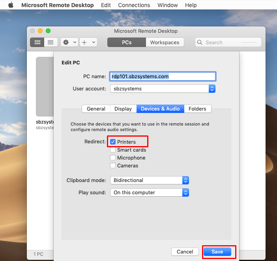Switch to grid view icon

coord(37,42)
